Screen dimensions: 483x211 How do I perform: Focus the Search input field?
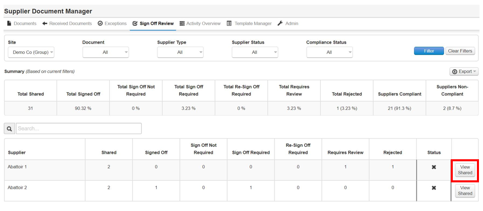[x=79, y=129]
